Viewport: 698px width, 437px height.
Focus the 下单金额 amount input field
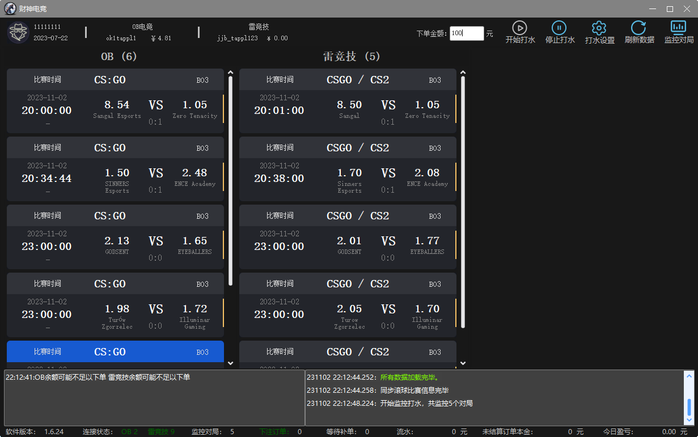point(467,33)
